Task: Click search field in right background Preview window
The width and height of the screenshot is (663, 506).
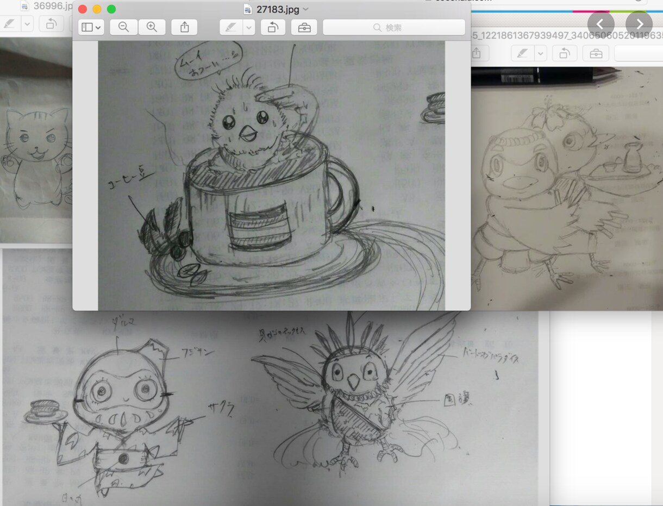Action: 639,53
